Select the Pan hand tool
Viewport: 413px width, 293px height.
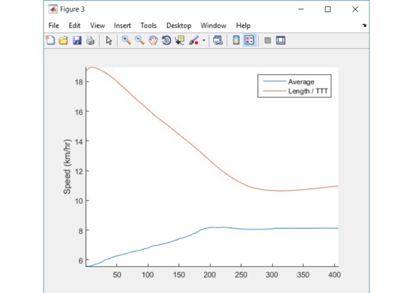[x=153, y=40]
